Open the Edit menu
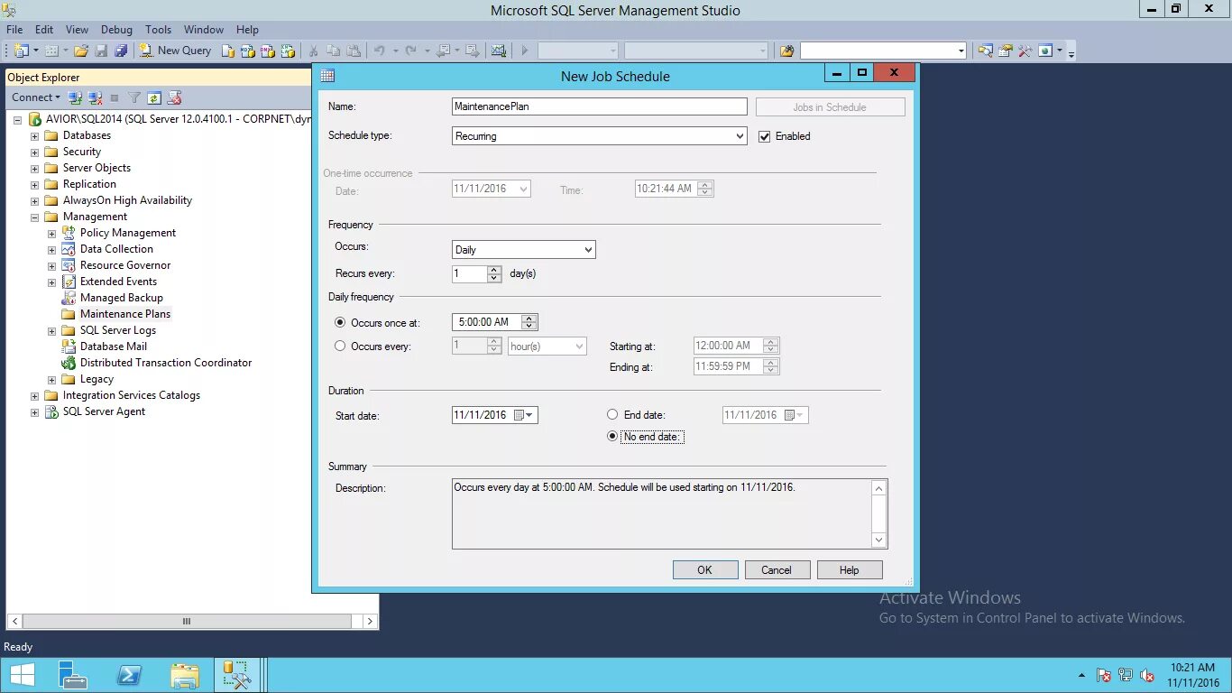The height and width of the screenshot is (693, 1232). pyautogui.click(x=44, y=30)
